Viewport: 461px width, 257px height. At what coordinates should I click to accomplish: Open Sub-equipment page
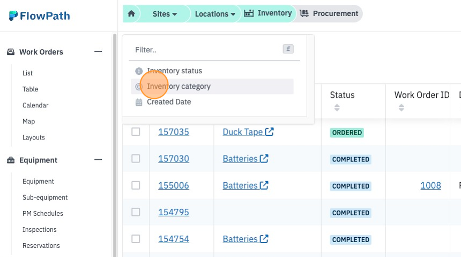45,198
